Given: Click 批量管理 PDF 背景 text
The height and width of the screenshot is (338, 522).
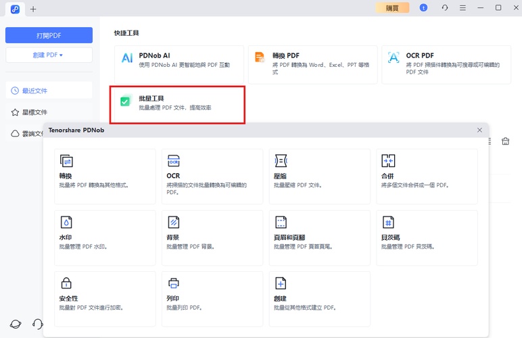Looking at the screenshot, I should (x=190, y=247).
